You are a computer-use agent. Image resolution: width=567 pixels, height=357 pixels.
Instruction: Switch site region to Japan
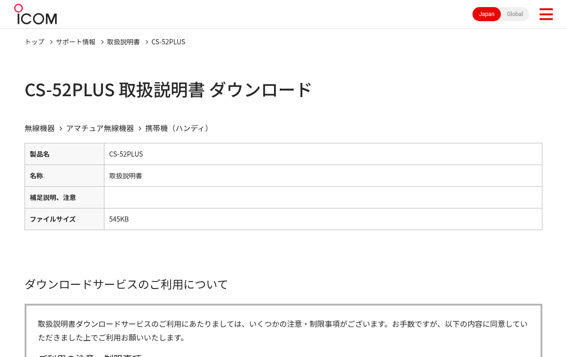[487, 14]
